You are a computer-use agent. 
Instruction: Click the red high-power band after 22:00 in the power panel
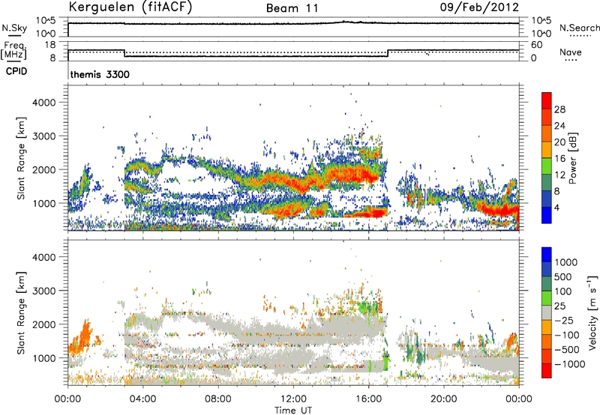(x=497, y=210)
